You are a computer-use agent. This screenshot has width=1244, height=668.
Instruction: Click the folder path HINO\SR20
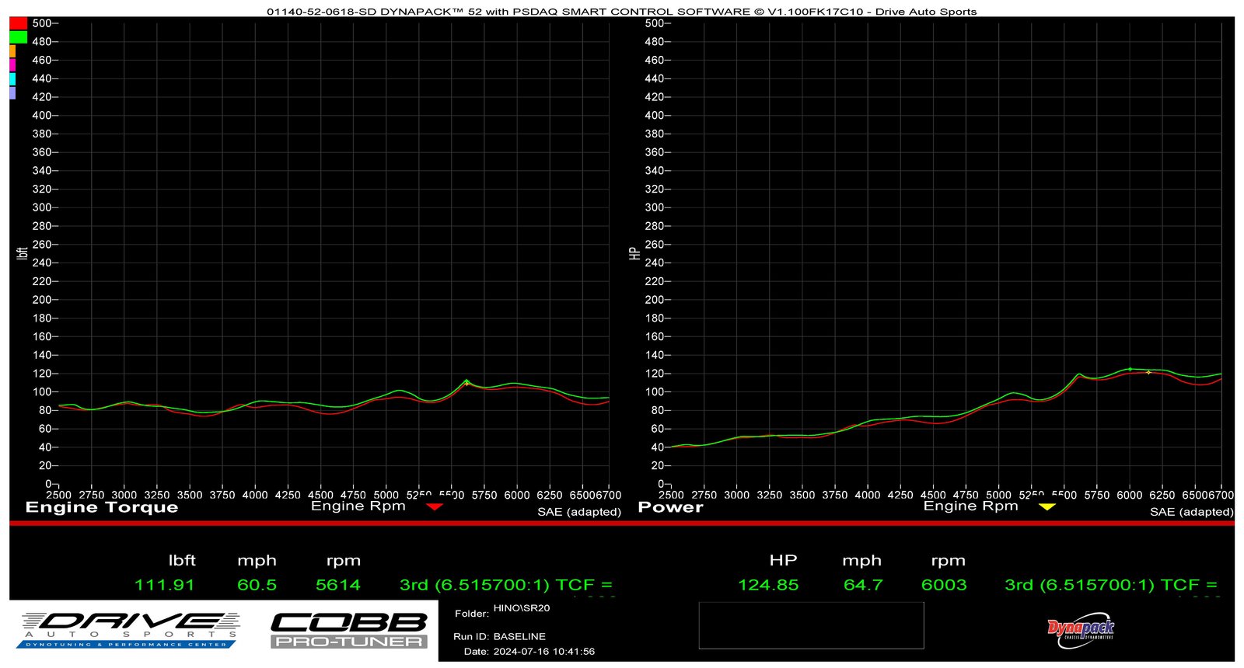522,608
